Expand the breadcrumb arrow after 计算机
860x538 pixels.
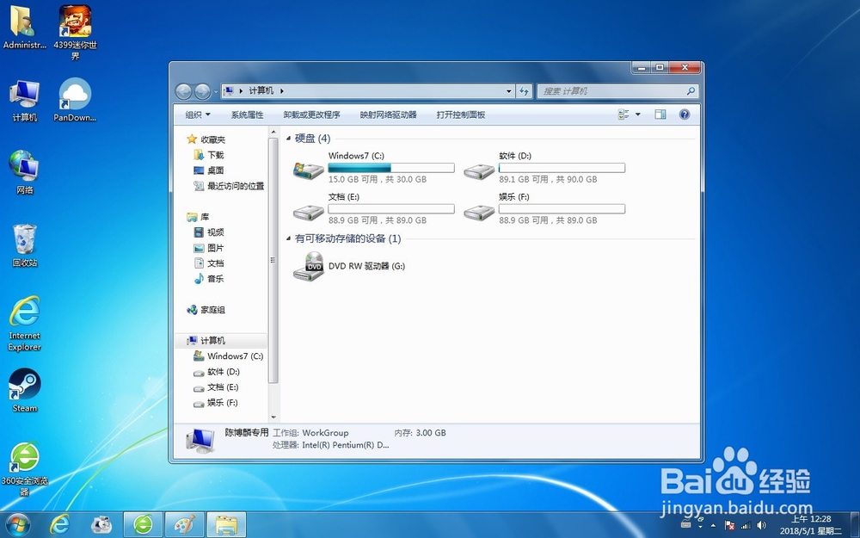tap(282, 90)
